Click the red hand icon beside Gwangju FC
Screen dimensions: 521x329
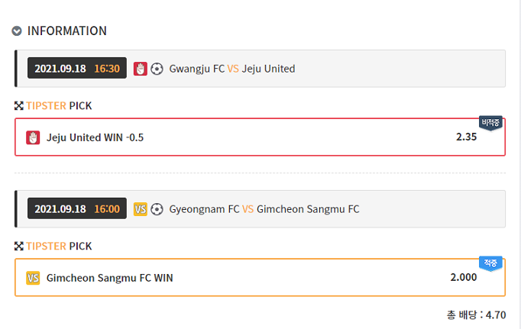tap(140, 69)
